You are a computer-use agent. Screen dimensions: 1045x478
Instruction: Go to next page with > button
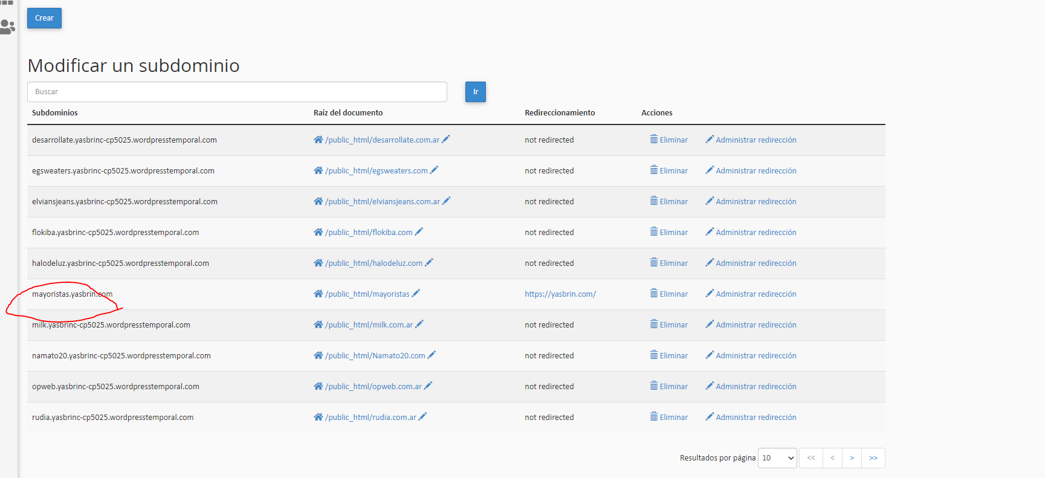852,458
